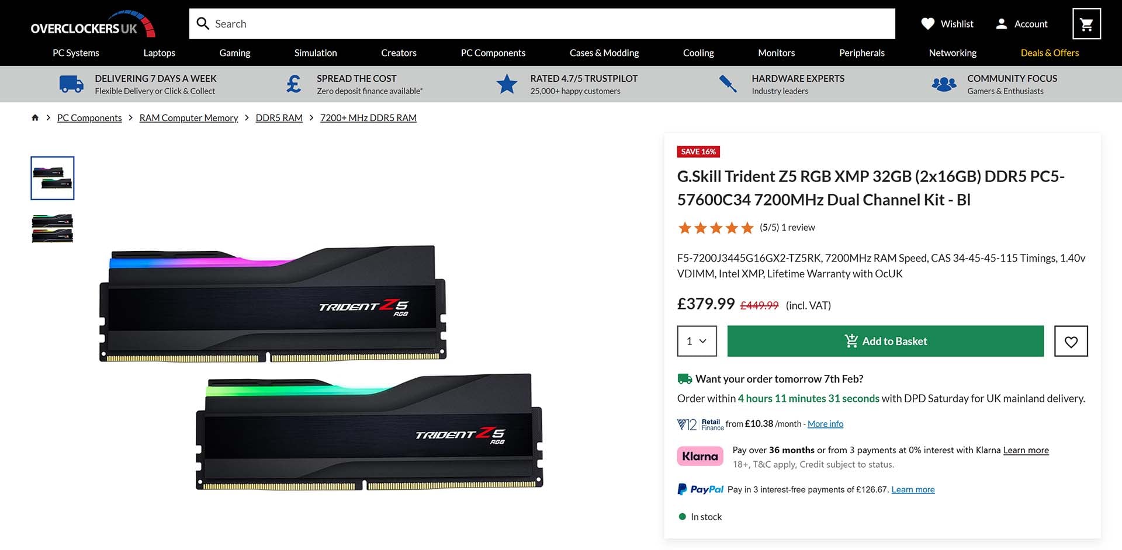This screenshot has height=550, width=1122.
Task: Expand the Deals & Offers menu
Action: click(x=1050, y=53)
